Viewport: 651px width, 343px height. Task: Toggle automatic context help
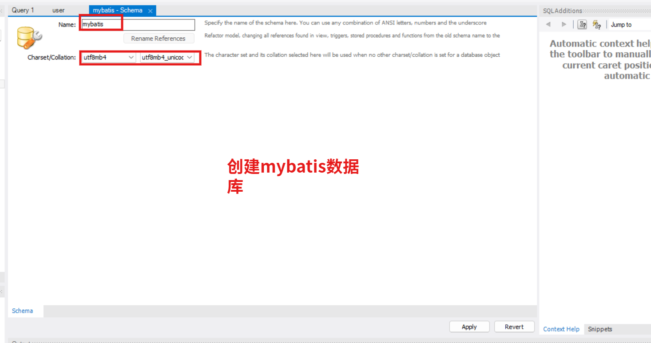coord(597,24)
